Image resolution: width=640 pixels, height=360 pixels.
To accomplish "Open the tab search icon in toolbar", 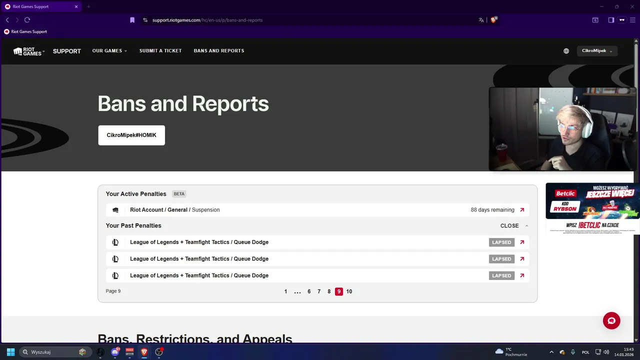I will pyautogui.click(x=595, y=20).
